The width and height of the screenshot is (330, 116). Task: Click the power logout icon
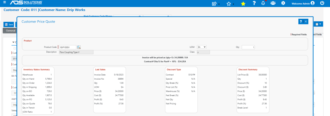coord(322,3)
